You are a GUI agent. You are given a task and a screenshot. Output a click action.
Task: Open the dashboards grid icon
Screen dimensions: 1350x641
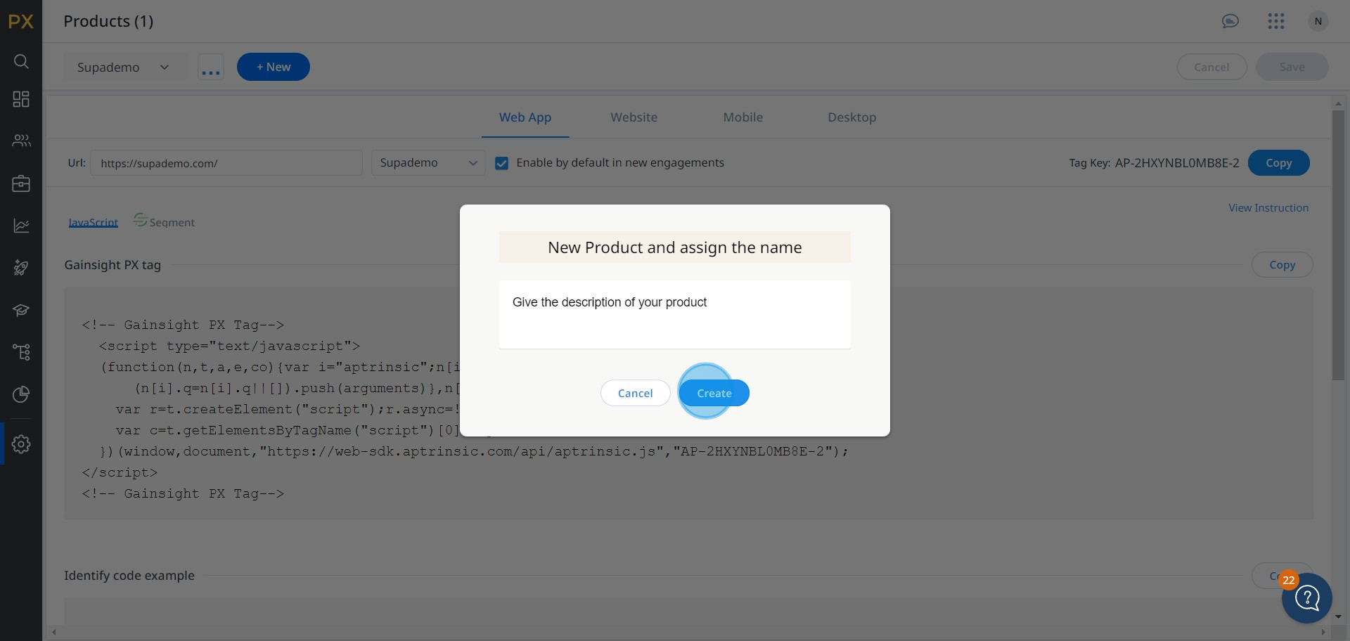click(21, 99)
